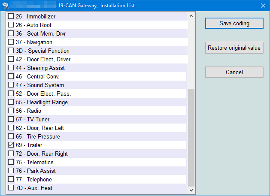
Task: Click the scrollbar up arrow
Action: tap(191, 16)
